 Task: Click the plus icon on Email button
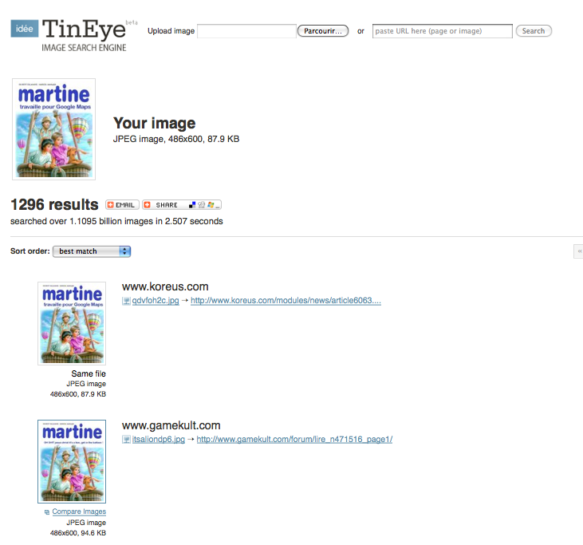pyautogui.click(x=110, y=205)
